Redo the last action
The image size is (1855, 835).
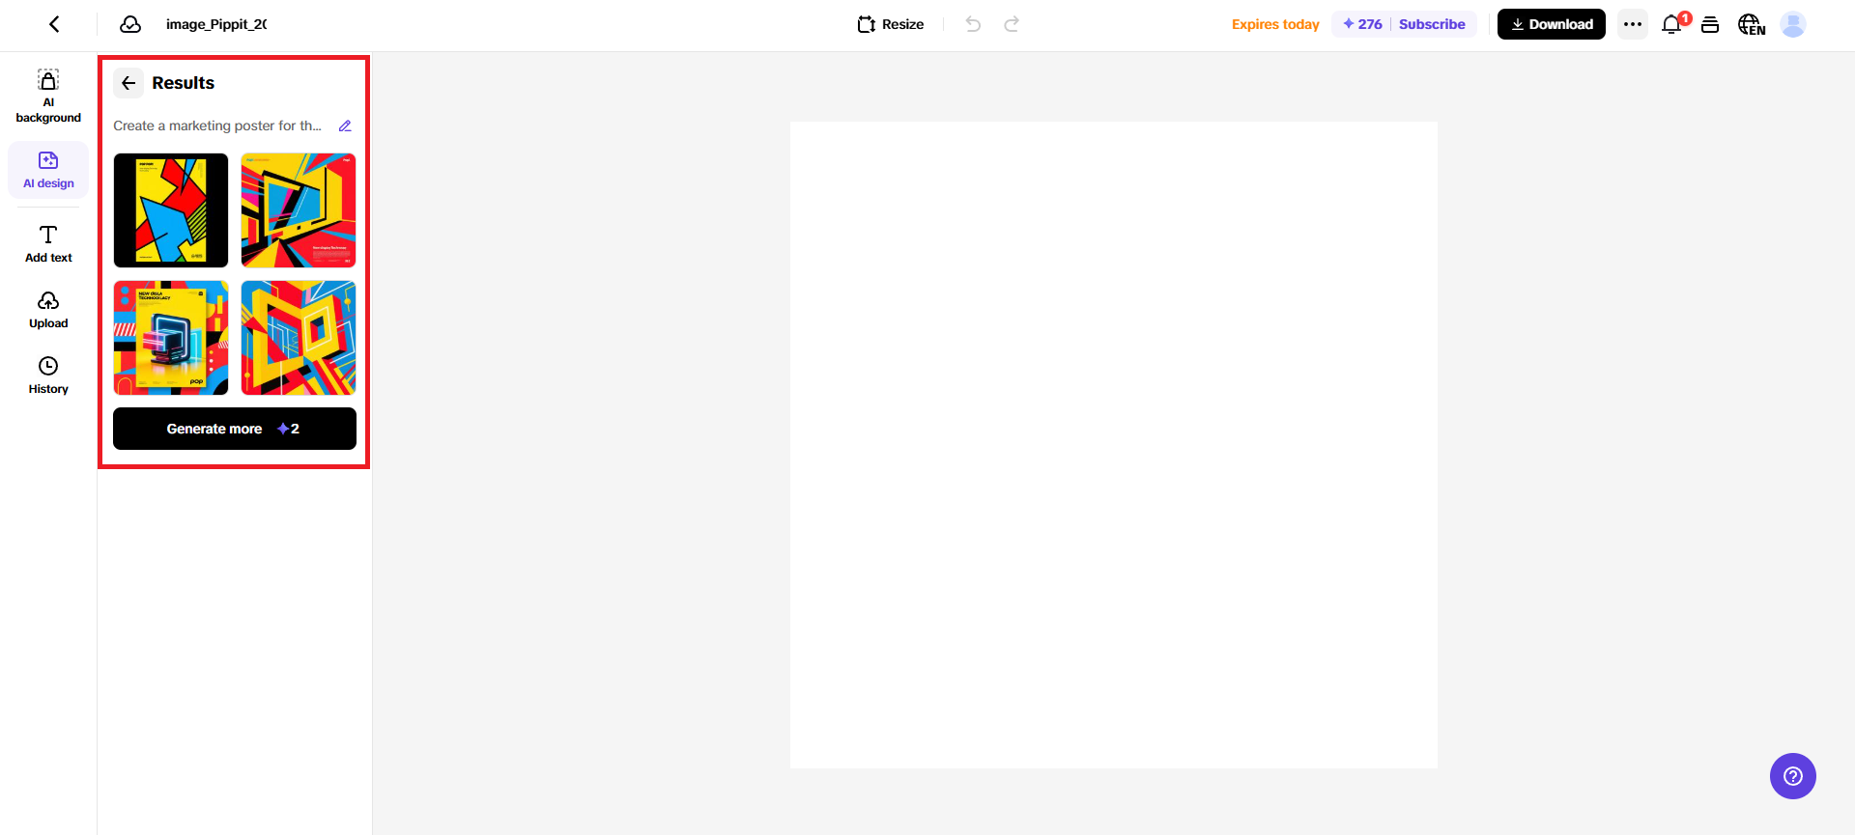pyautogui.click(x=1012, y=24)
